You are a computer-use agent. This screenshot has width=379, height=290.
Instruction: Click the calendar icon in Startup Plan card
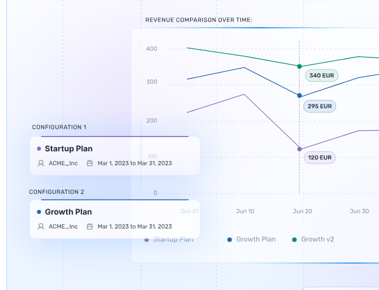[89, 163]
